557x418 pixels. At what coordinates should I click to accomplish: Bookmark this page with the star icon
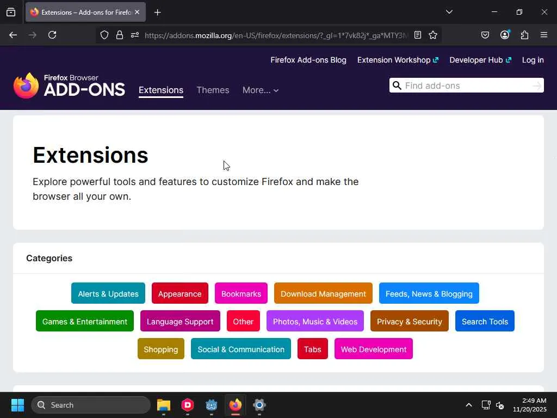[x=432, y=35]
